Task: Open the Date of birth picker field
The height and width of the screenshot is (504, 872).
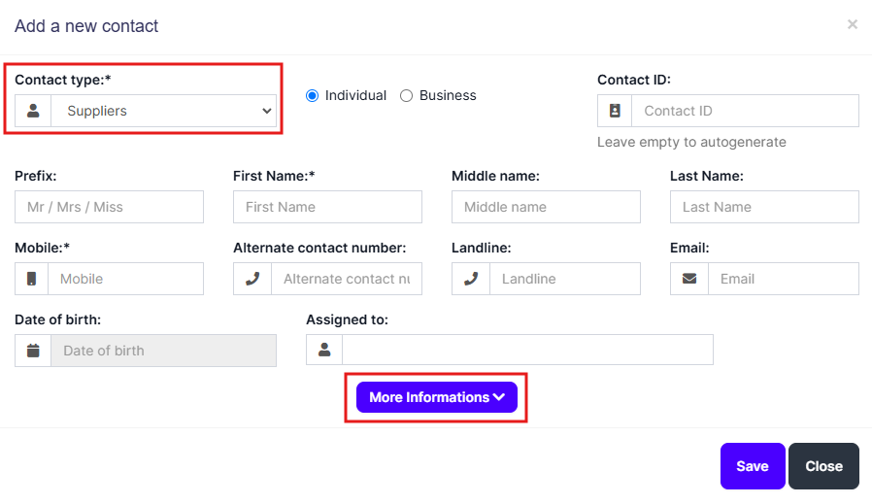Action: [x=163, y=351]
